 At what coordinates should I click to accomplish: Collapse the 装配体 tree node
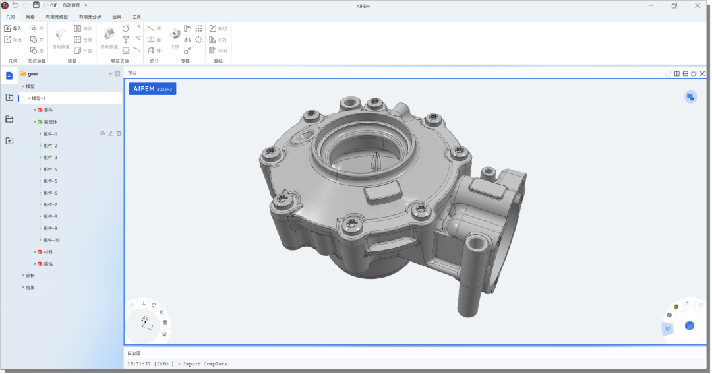(x=35, y=122)
